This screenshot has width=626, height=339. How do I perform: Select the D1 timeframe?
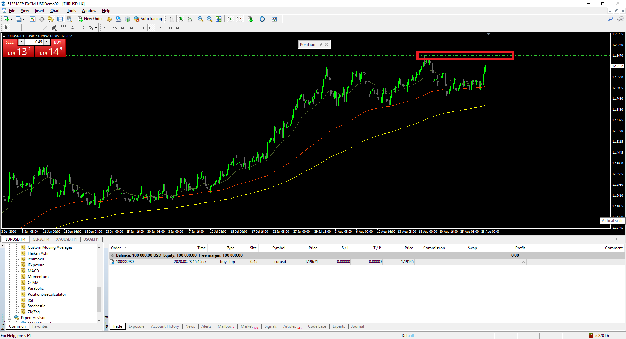pos(160,28)
